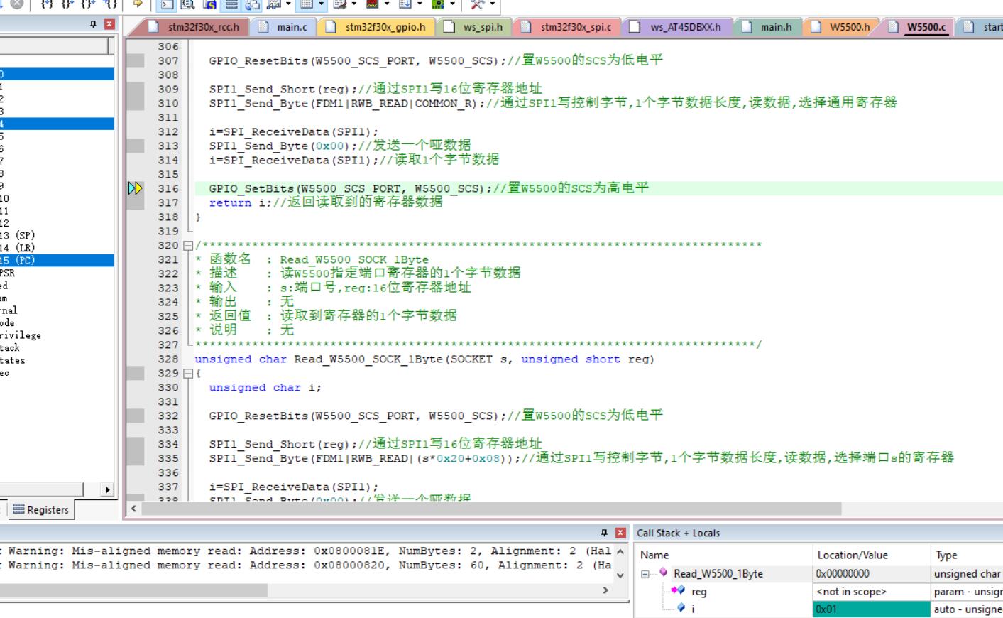Click the Command output scroll right arrow
Screen dimensions: 1003x618
tap(605, 590)
